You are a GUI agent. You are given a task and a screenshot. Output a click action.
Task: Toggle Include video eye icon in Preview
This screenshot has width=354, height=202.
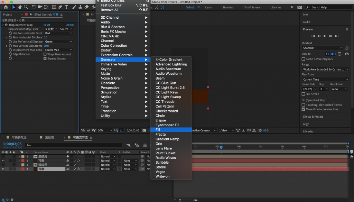coord(328,54)
